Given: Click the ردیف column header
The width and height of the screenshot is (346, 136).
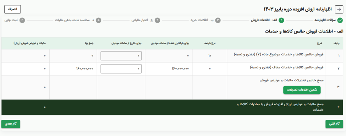Looking at the screenshot, I should pyautogui.click(x=336, y=43).
